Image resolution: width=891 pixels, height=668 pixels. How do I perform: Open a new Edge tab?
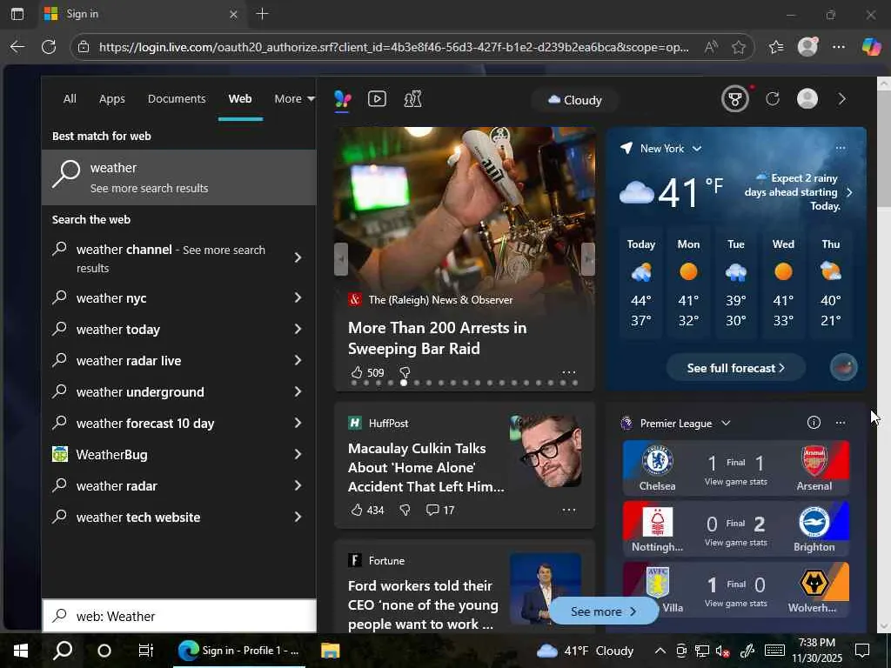(x=263, y=14)
